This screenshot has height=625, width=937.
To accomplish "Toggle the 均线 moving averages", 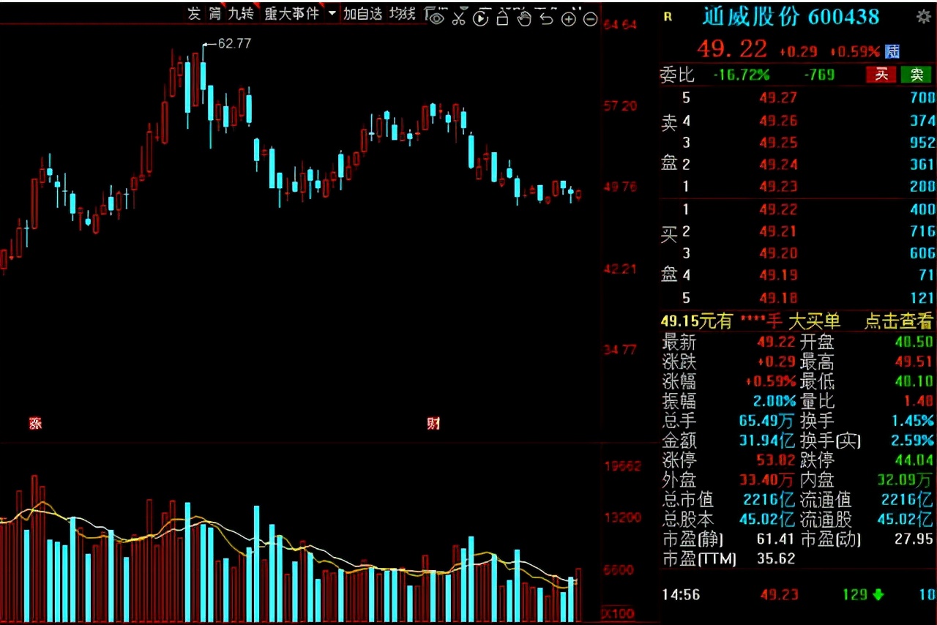I will pyautogui.click(x=402, y=13).
